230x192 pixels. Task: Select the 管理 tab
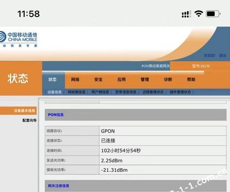[x=145, y=79]
